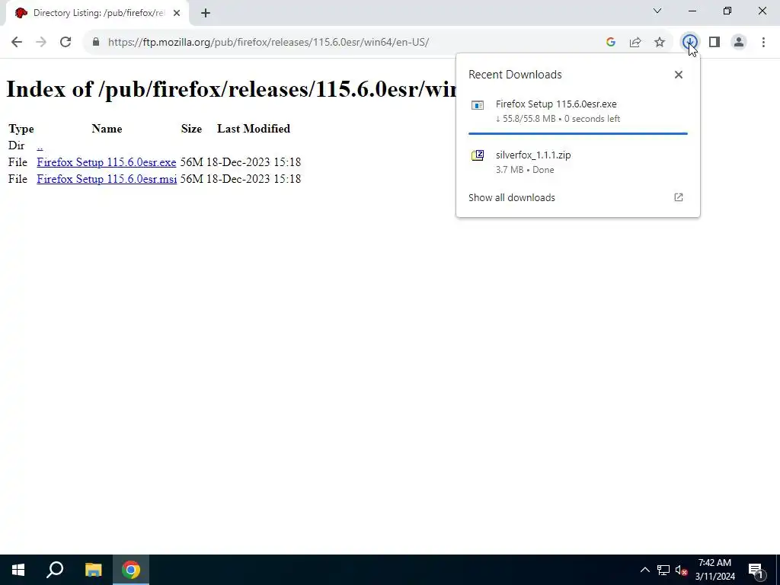The image size is (780, 585).
Task: Download Firefox Setup 115.6.0esr.exe link
Action: (x=107, y=162)
